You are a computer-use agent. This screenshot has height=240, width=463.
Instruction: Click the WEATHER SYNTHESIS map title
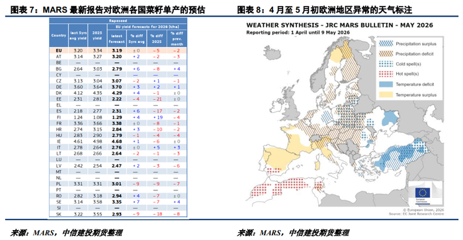[x=339, y=25]
